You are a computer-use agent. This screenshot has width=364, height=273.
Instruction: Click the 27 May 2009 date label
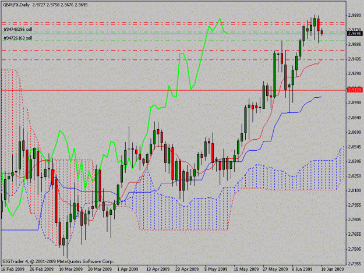click(275, 269)
